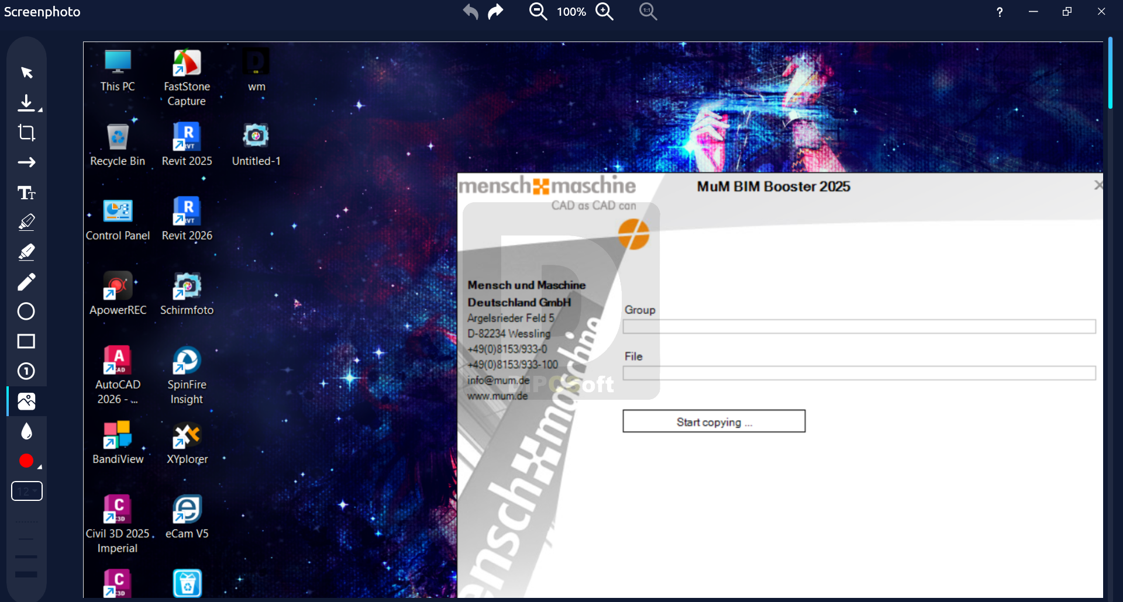Click the File field in BIM Booster
This screenshot has width=1123, height=602.
tap(859, 373)
